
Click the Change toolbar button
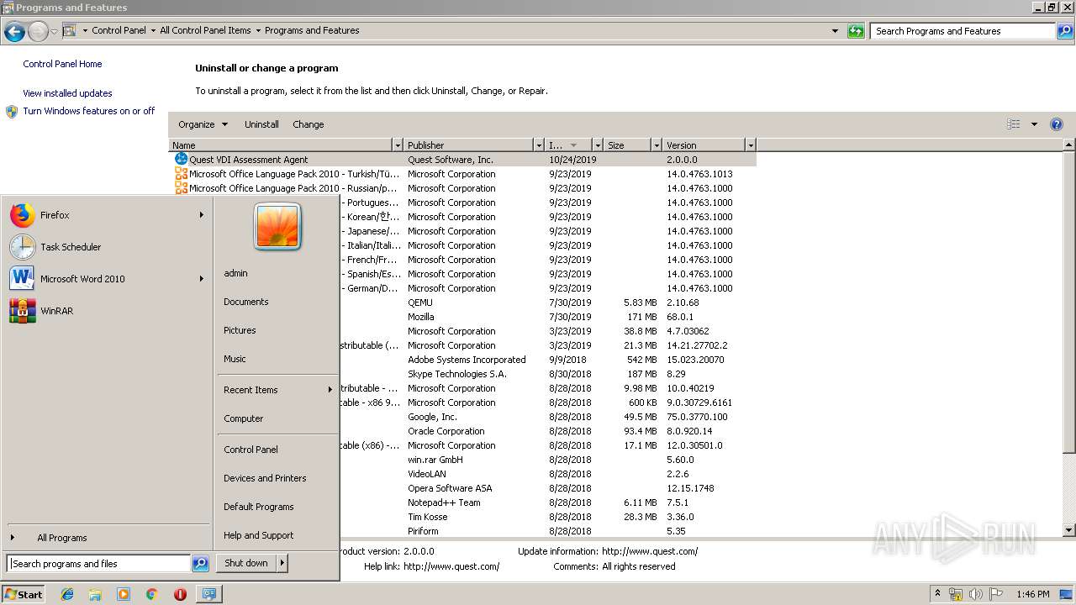pyautogui.click(x=309, y=124)
